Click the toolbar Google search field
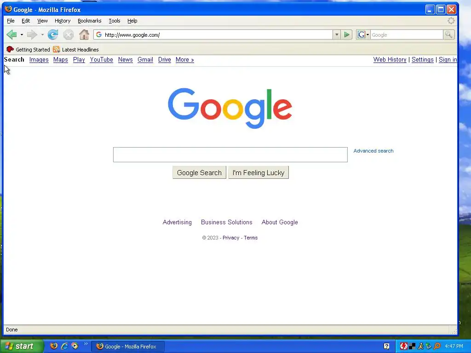 tap(407, 35)
